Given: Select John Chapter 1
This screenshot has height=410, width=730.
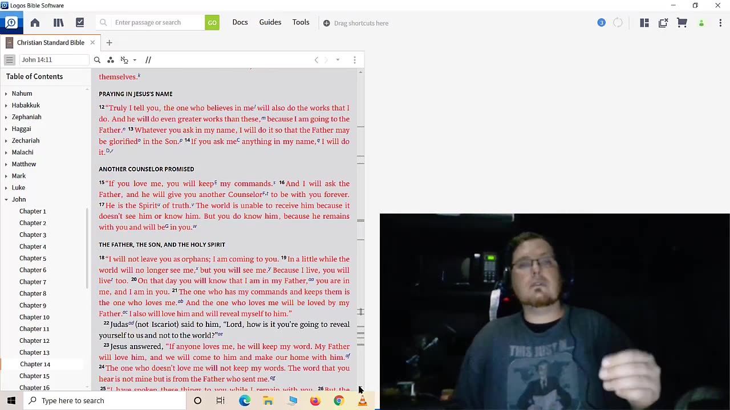Looking at the screenshot, I should tap(33, 211).
